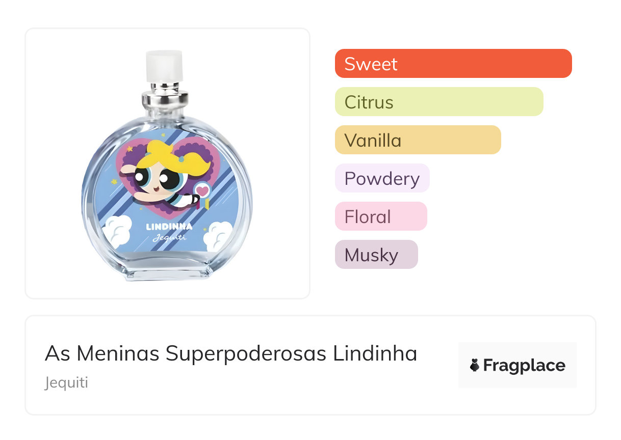Image resolution: width=621 pixels, height=440 pixels.
Task: Select the Citrus accord bar
Action: pyautogui.click(x=438, y=102)
